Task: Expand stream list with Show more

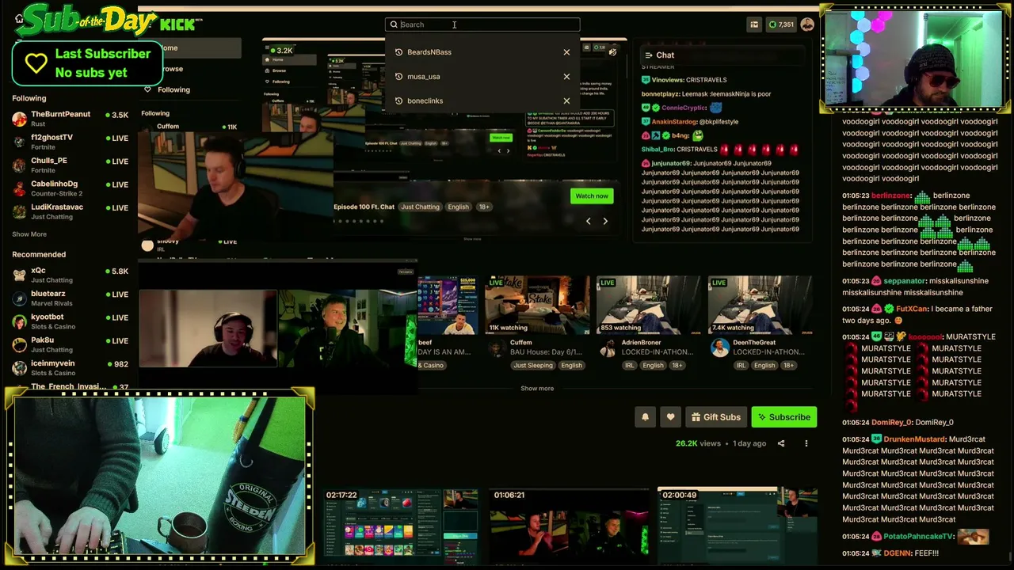Action: click(537, 389)
